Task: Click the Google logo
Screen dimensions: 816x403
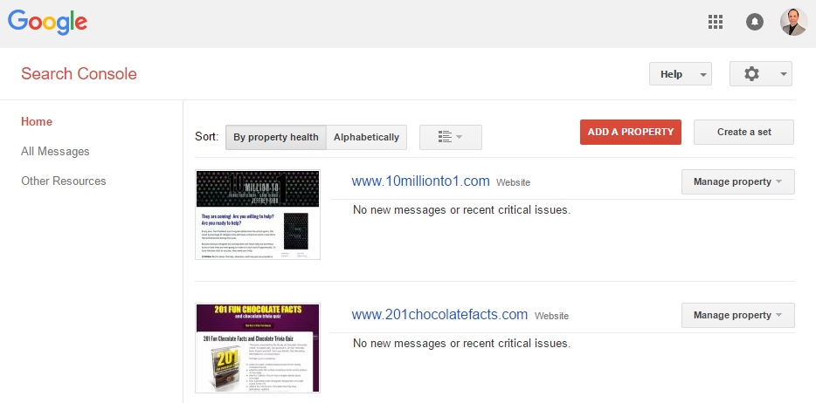Action: coord(47,22)
